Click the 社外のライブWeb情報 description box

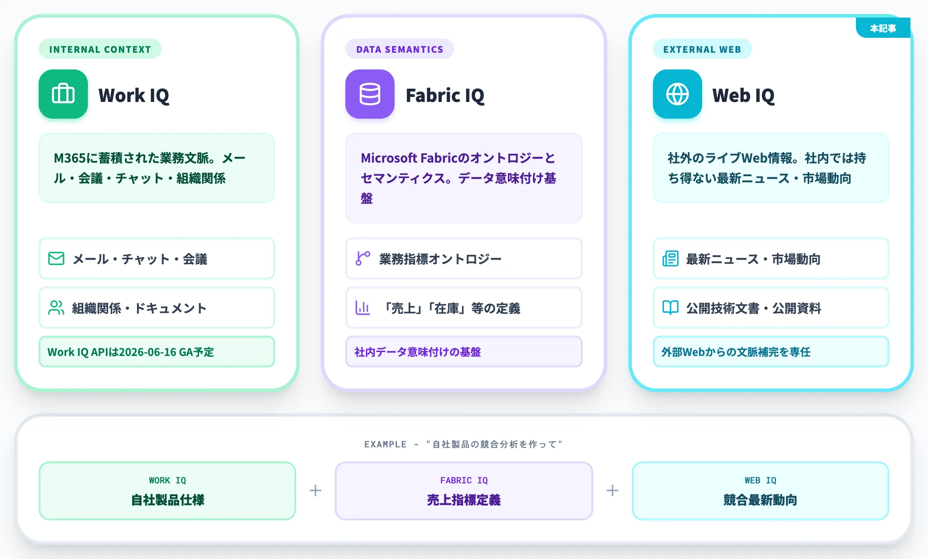click(x=771, y=168)
